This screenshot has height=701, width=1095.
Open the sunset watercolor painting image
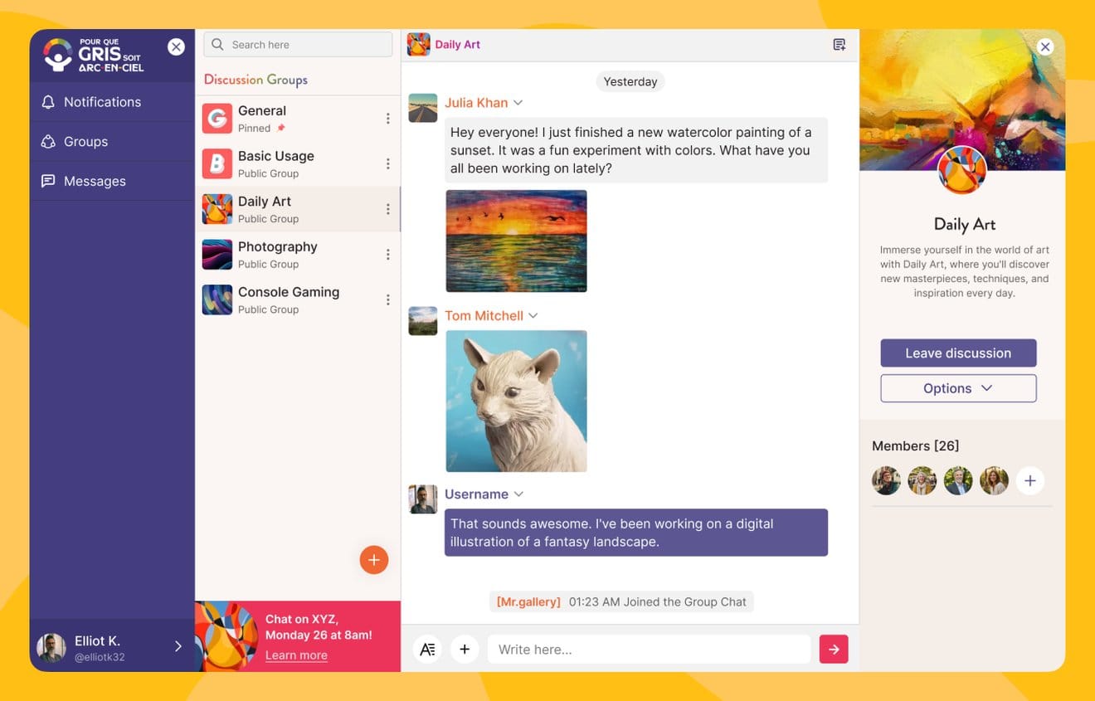pyautogui.click(x=516, y=241)
